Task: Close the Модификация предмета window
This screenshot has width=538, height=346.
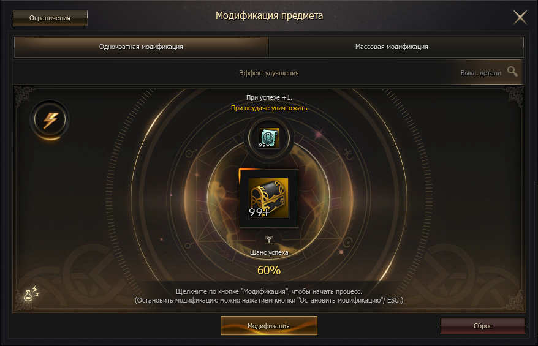Action: click(520, 17)
